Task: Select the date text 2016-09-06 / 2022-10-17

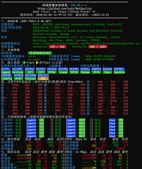Action: pyautogui.click(x=51, y=27)
